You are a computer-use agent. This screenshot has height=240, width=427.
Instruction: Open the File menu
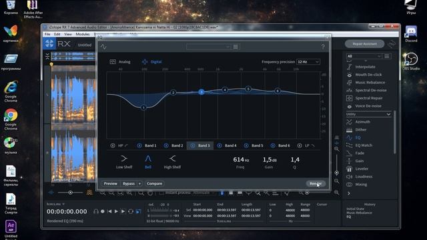(x=47, y=34)
